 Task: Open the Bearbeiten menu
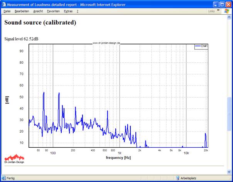pyautogui.click(x=22, y=11)
